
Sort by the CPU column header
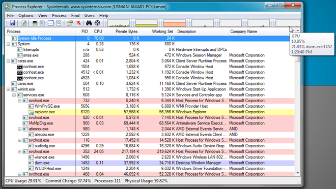(98, 31)
